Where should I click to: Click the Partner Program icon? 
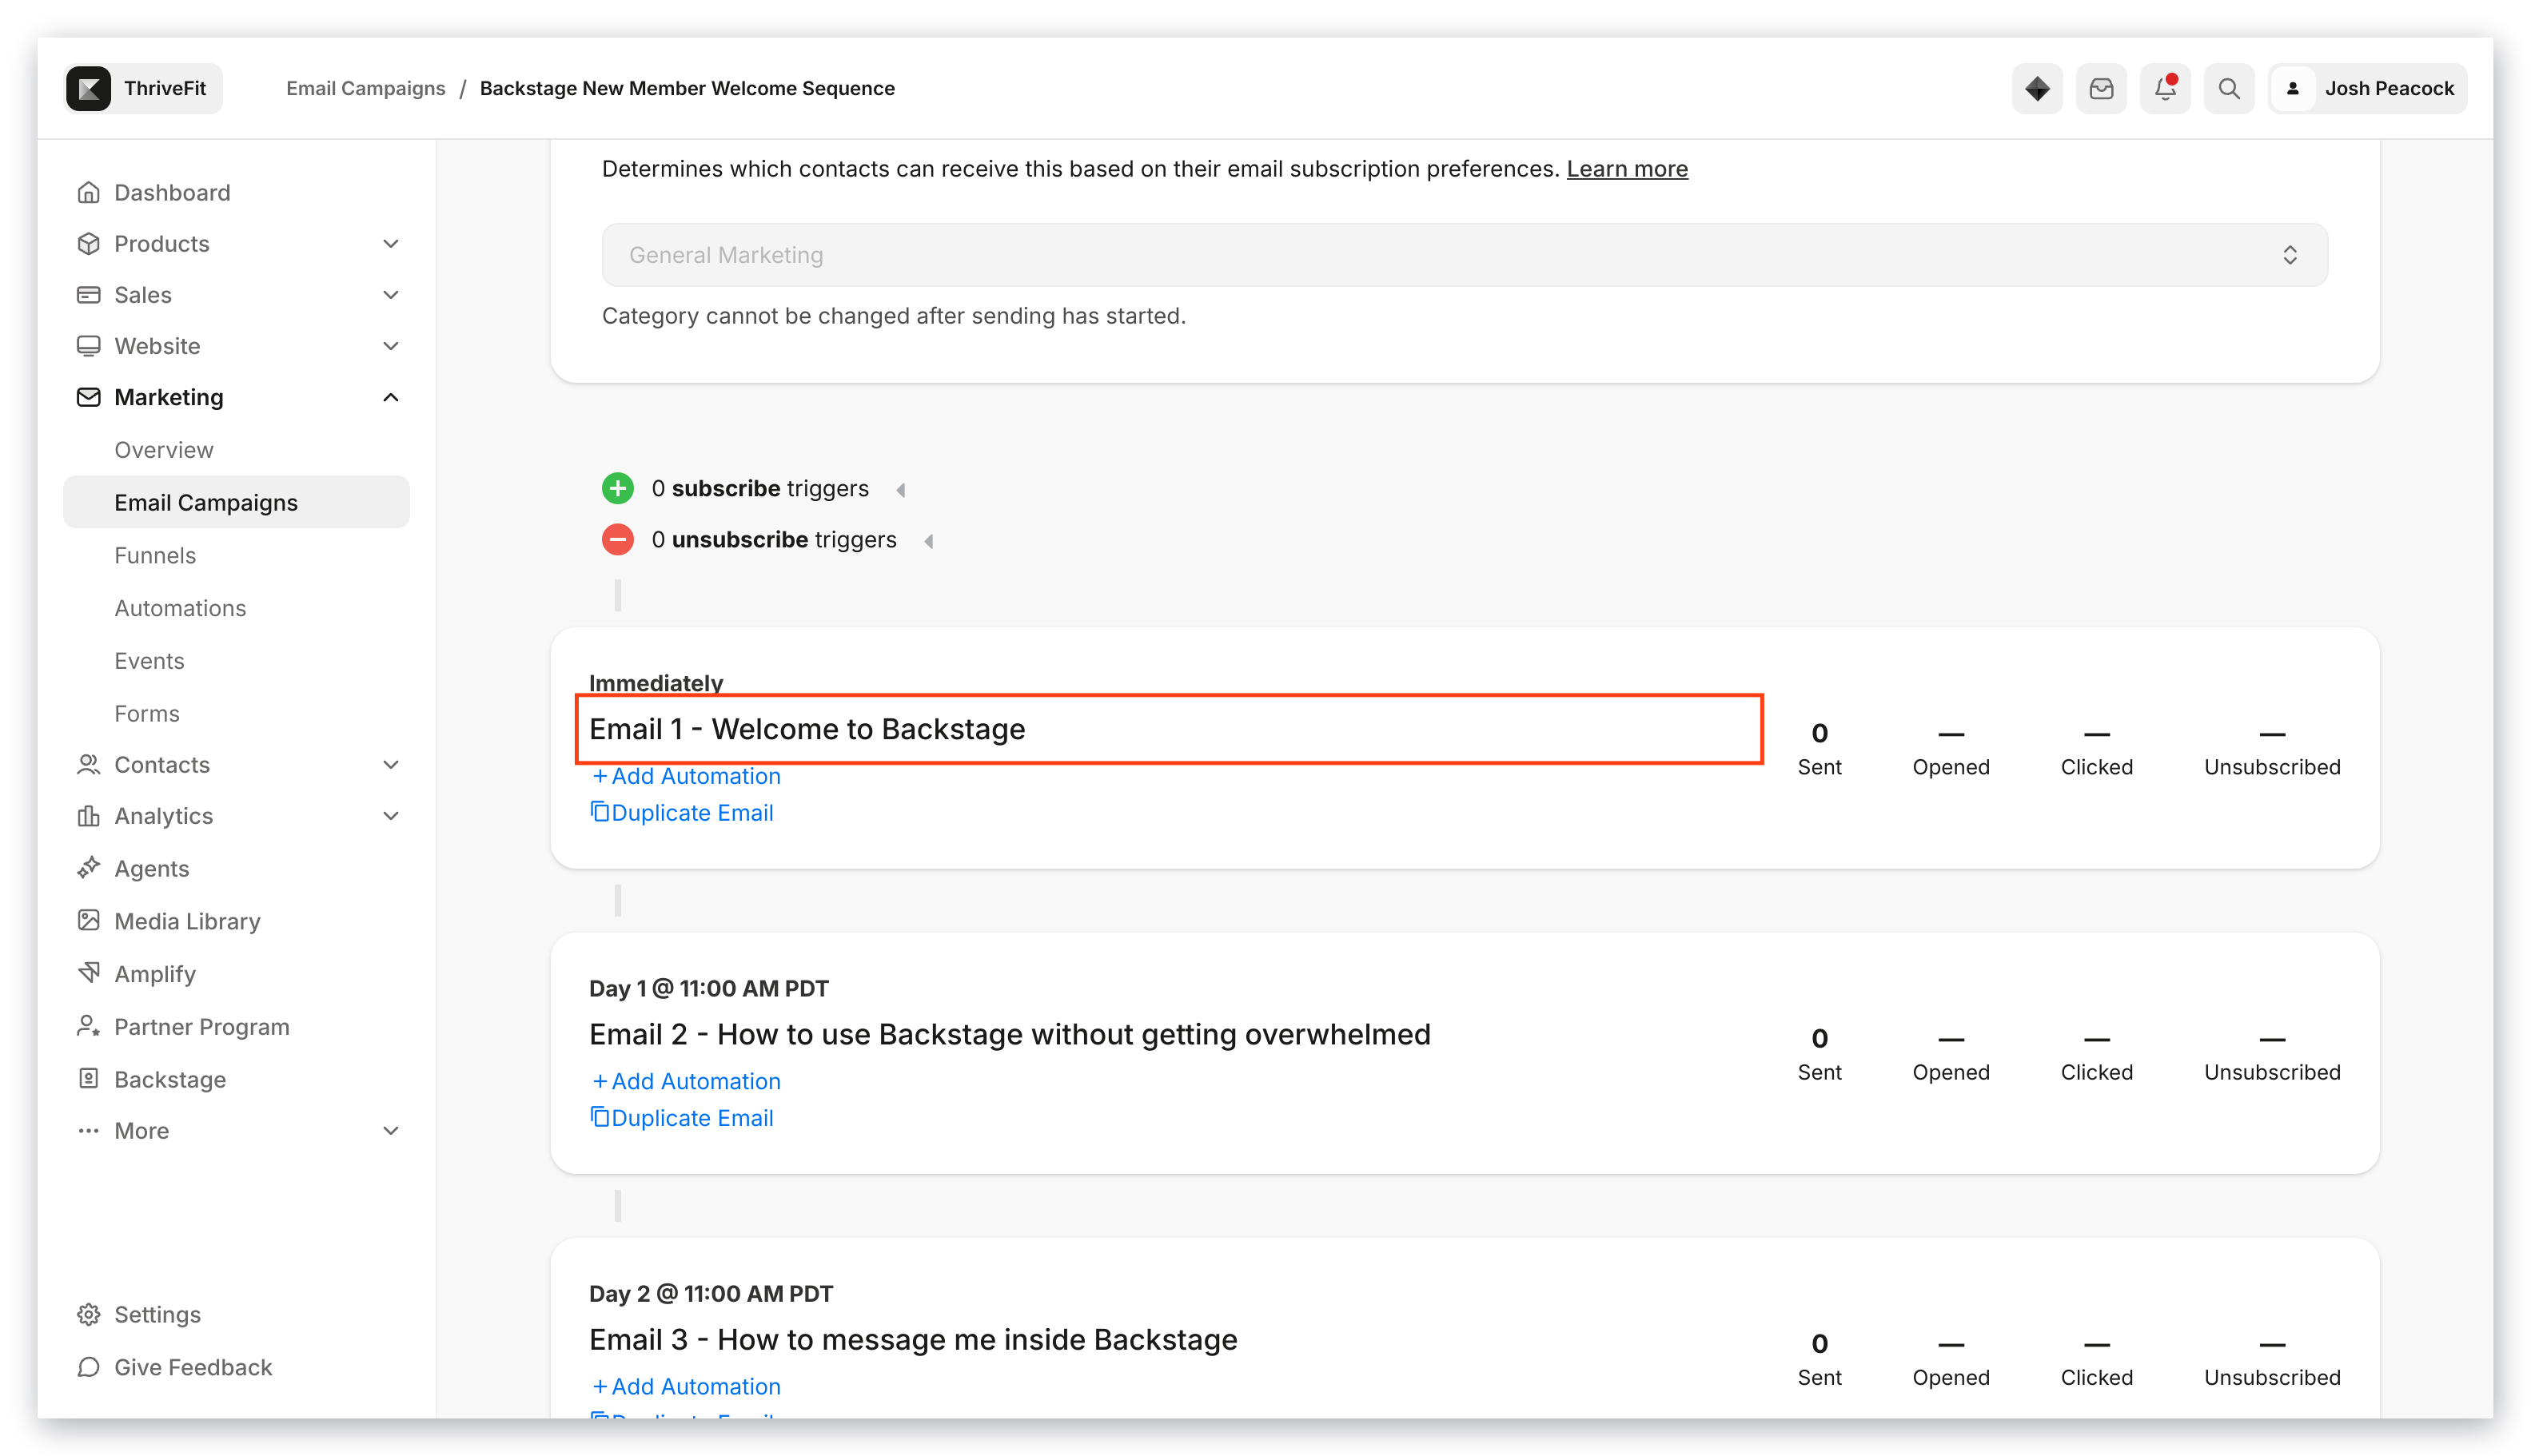(x=88, y=1026)
